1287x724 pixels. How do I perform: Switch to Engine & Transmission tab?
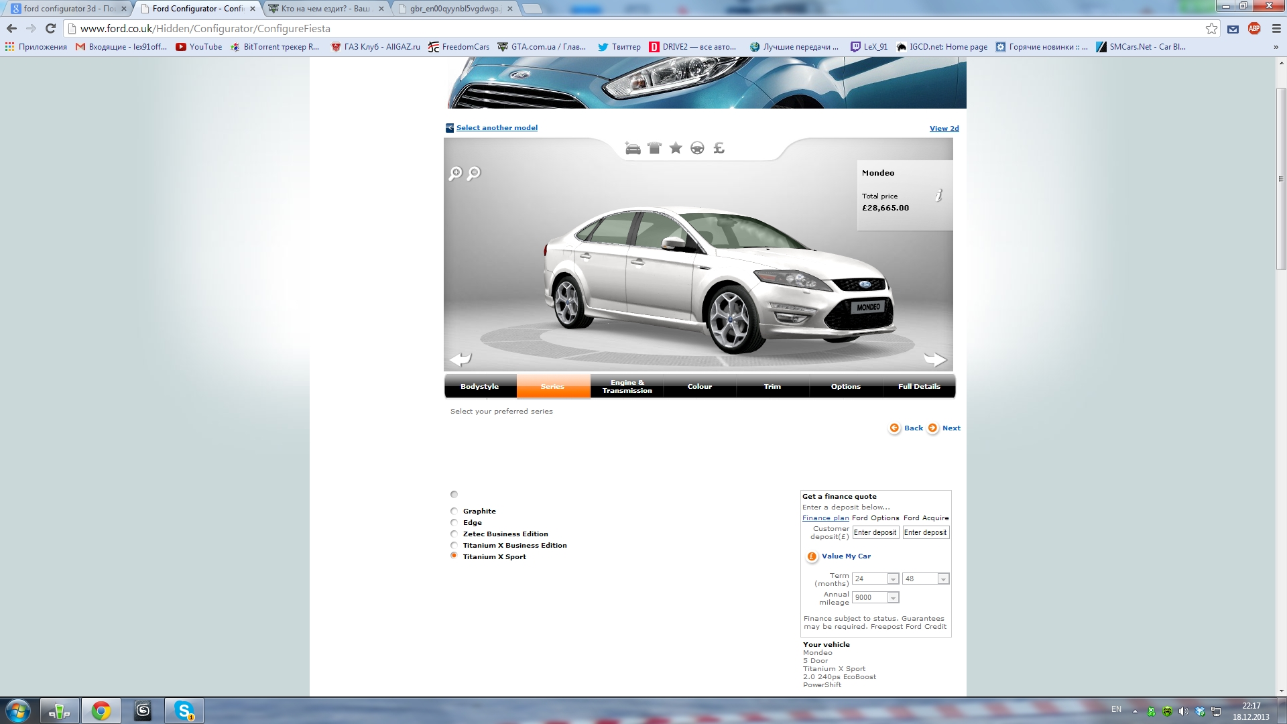[x=627, y=387]
